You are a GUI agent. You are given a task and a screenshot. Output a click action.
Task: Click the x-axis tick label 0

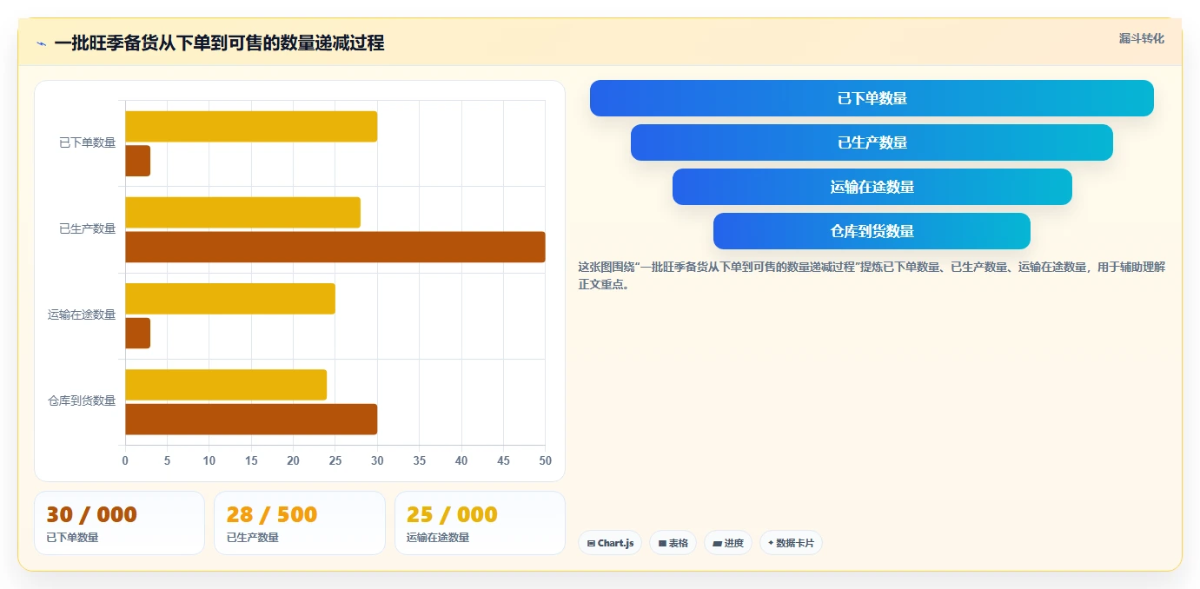pos(125,460)
